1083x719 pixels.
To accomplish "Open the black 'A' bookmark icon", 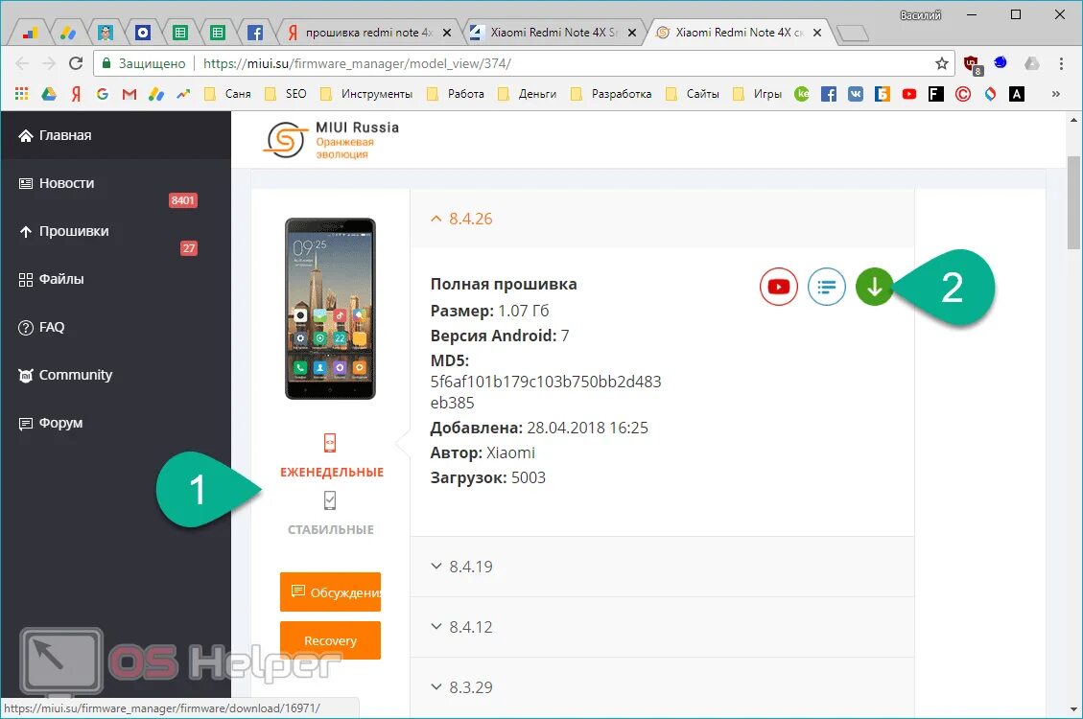I will [1017, 94].
